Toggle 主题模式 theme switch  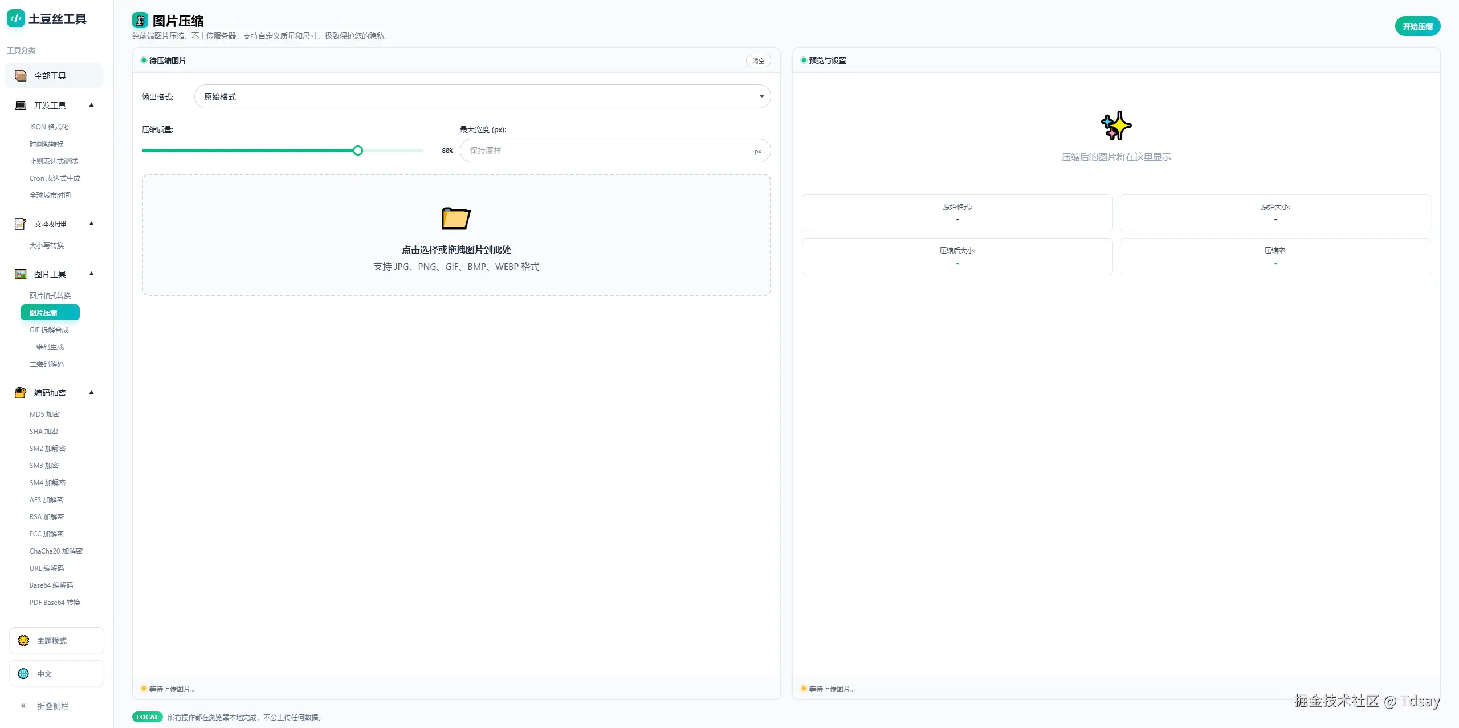coord(56,641)
